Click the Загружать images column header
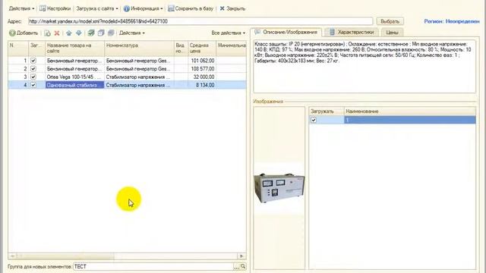The width and height of the screenshot is (486, 273). coord(327,111)
